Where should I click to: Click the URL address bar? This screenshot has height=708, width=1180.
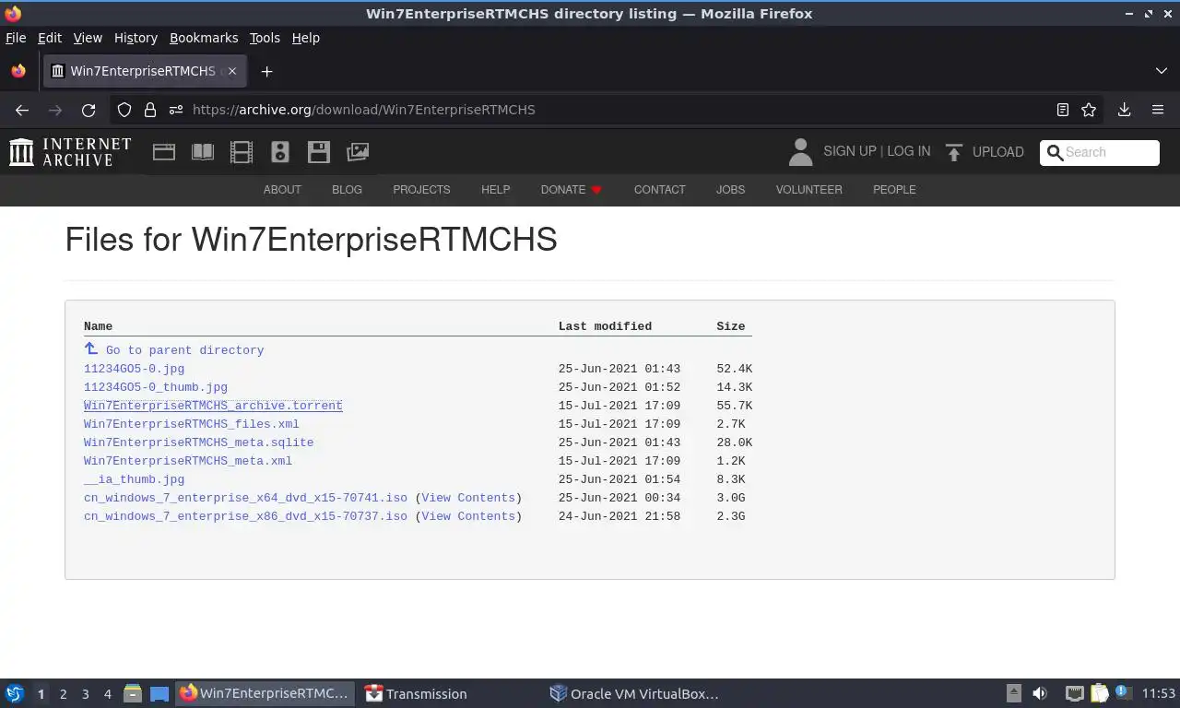[x=608, y=110]
